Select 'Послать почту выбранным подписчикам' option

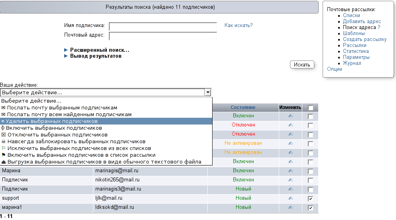click(x=106, y=107)
